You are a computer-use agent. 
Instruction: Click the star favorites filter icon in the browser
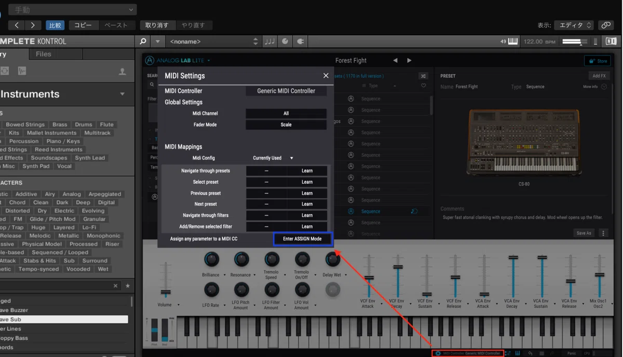(x=128, y=286)
